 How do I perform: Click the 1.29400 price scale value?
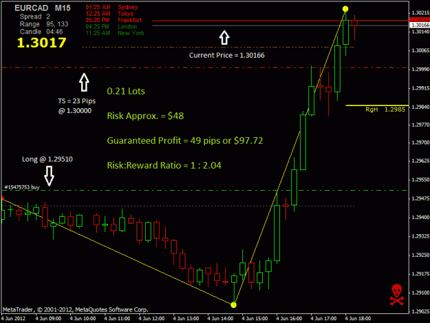point(420,218)
